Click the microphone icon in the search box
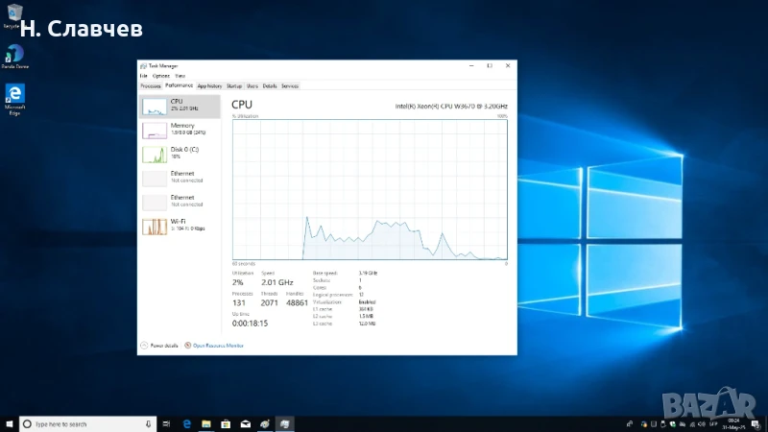 [x=148, y=423]
